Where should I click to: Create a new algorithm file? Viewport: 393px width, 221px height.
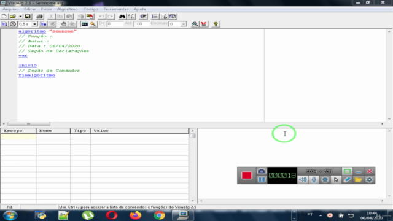4,17
